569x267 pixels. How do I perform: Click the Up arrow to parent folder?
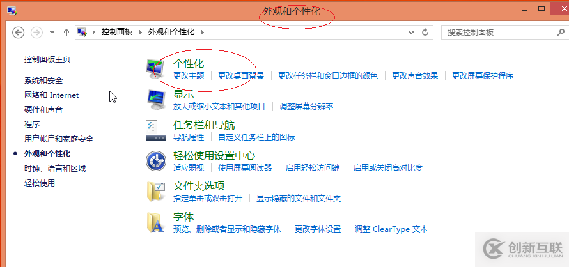point(66,32)
